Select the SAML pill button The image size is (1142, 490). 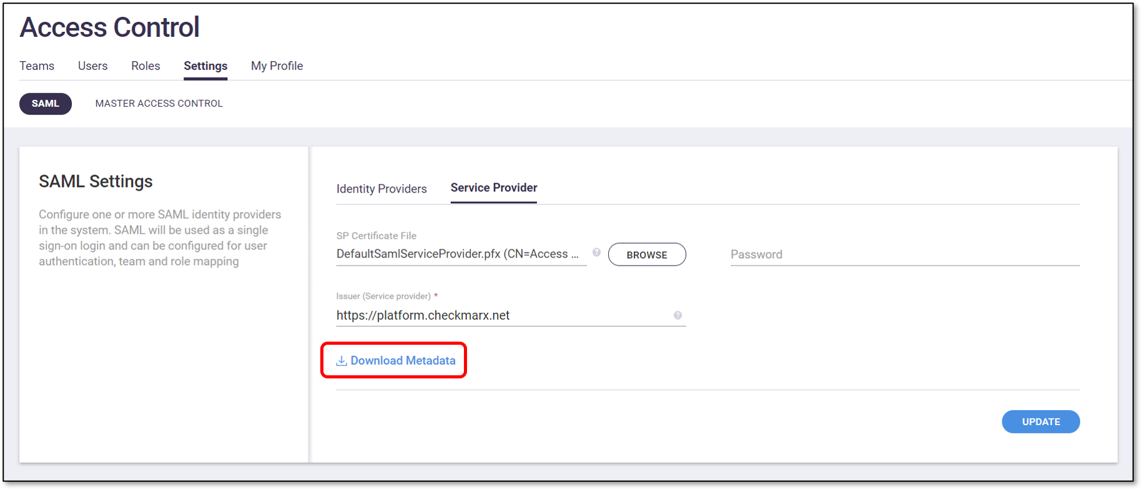click(x=46, y=103)
